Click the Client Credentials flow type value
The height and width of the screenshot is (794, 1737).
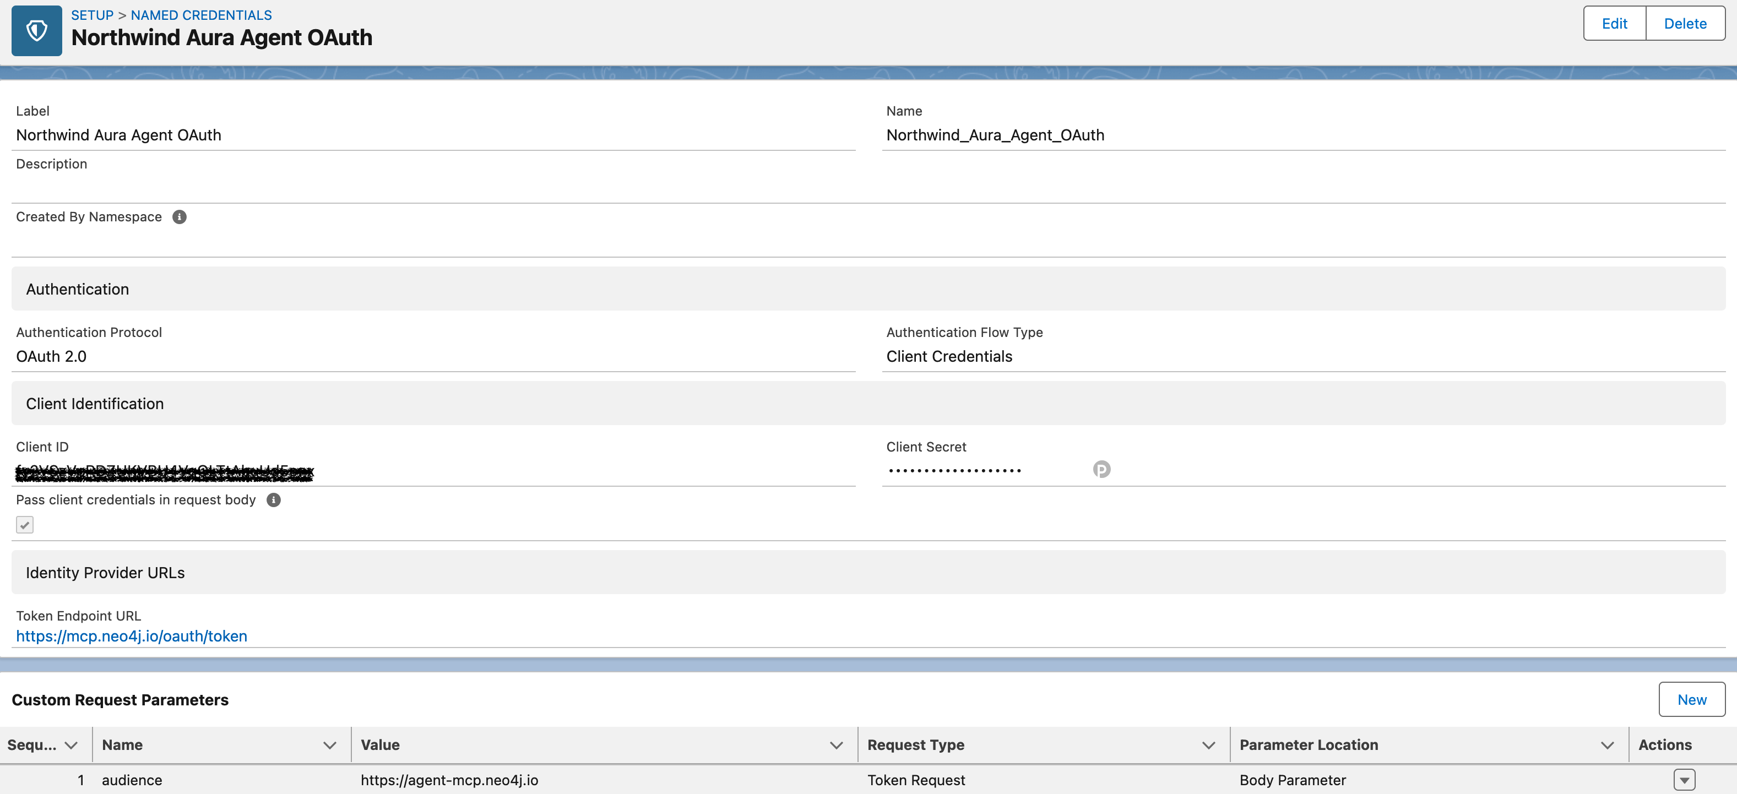949,357
